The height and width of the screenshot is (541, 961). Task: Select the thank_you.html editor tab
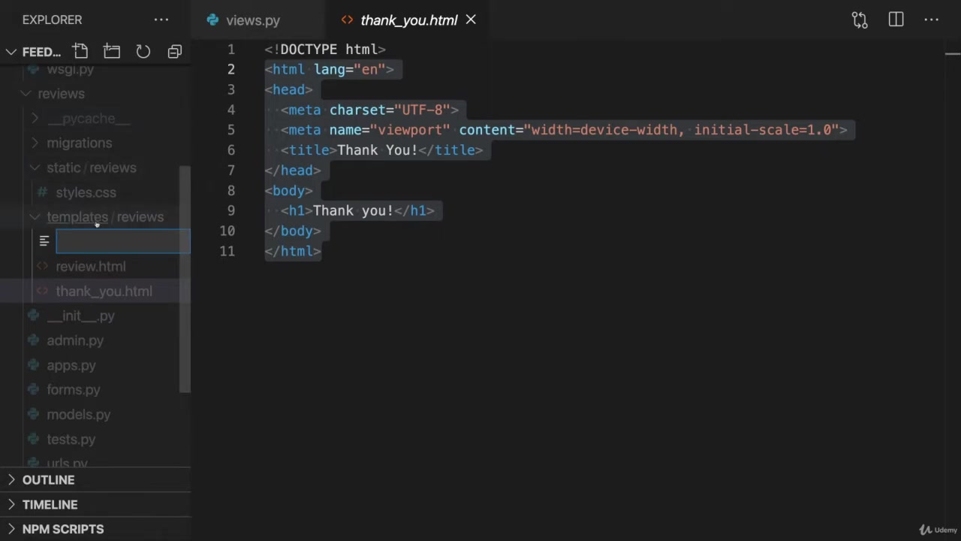click(x=408, y=20)
